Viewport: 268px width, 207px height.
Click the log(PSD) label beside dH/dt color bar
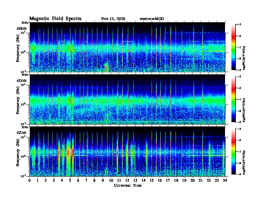coord(244,58)
